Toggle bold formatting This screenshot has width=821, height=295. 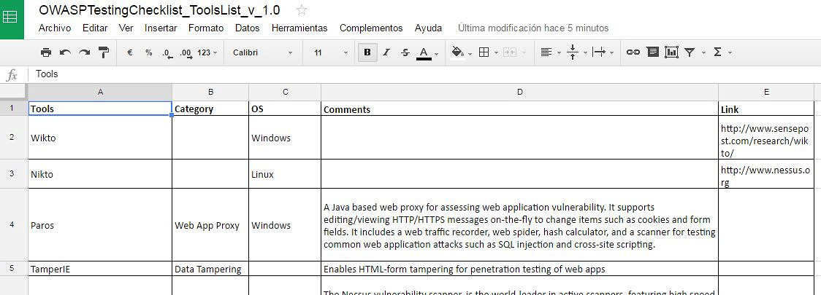tap(367, 52)
